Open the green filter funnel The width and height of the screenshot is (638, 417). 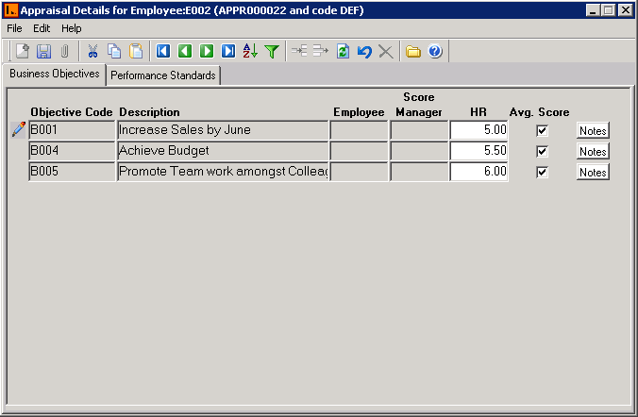[x=272, y=52]
